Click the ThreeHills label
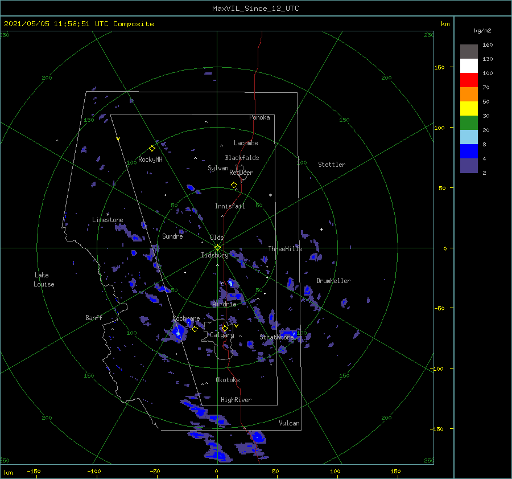The height and width of the screenshot is (479, 512). tap(286, 249)
